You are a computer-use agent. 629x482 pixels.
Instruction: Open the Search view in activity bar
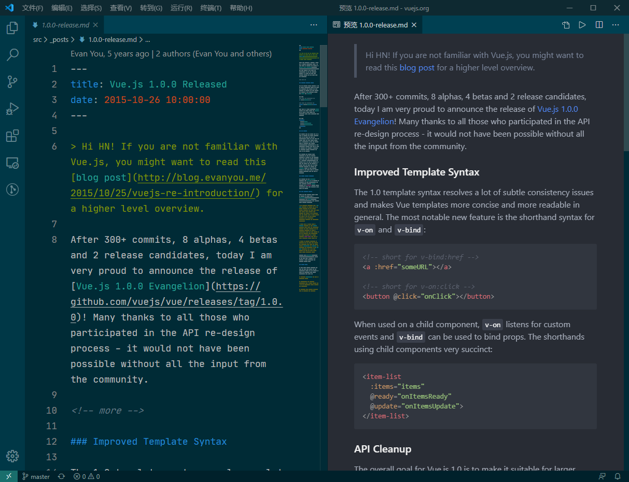tap(12, 54)
